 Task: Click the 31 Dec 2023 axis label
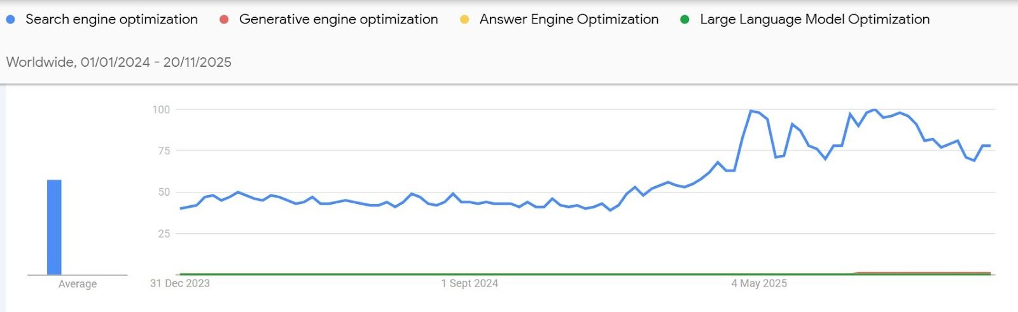[179, 283]
